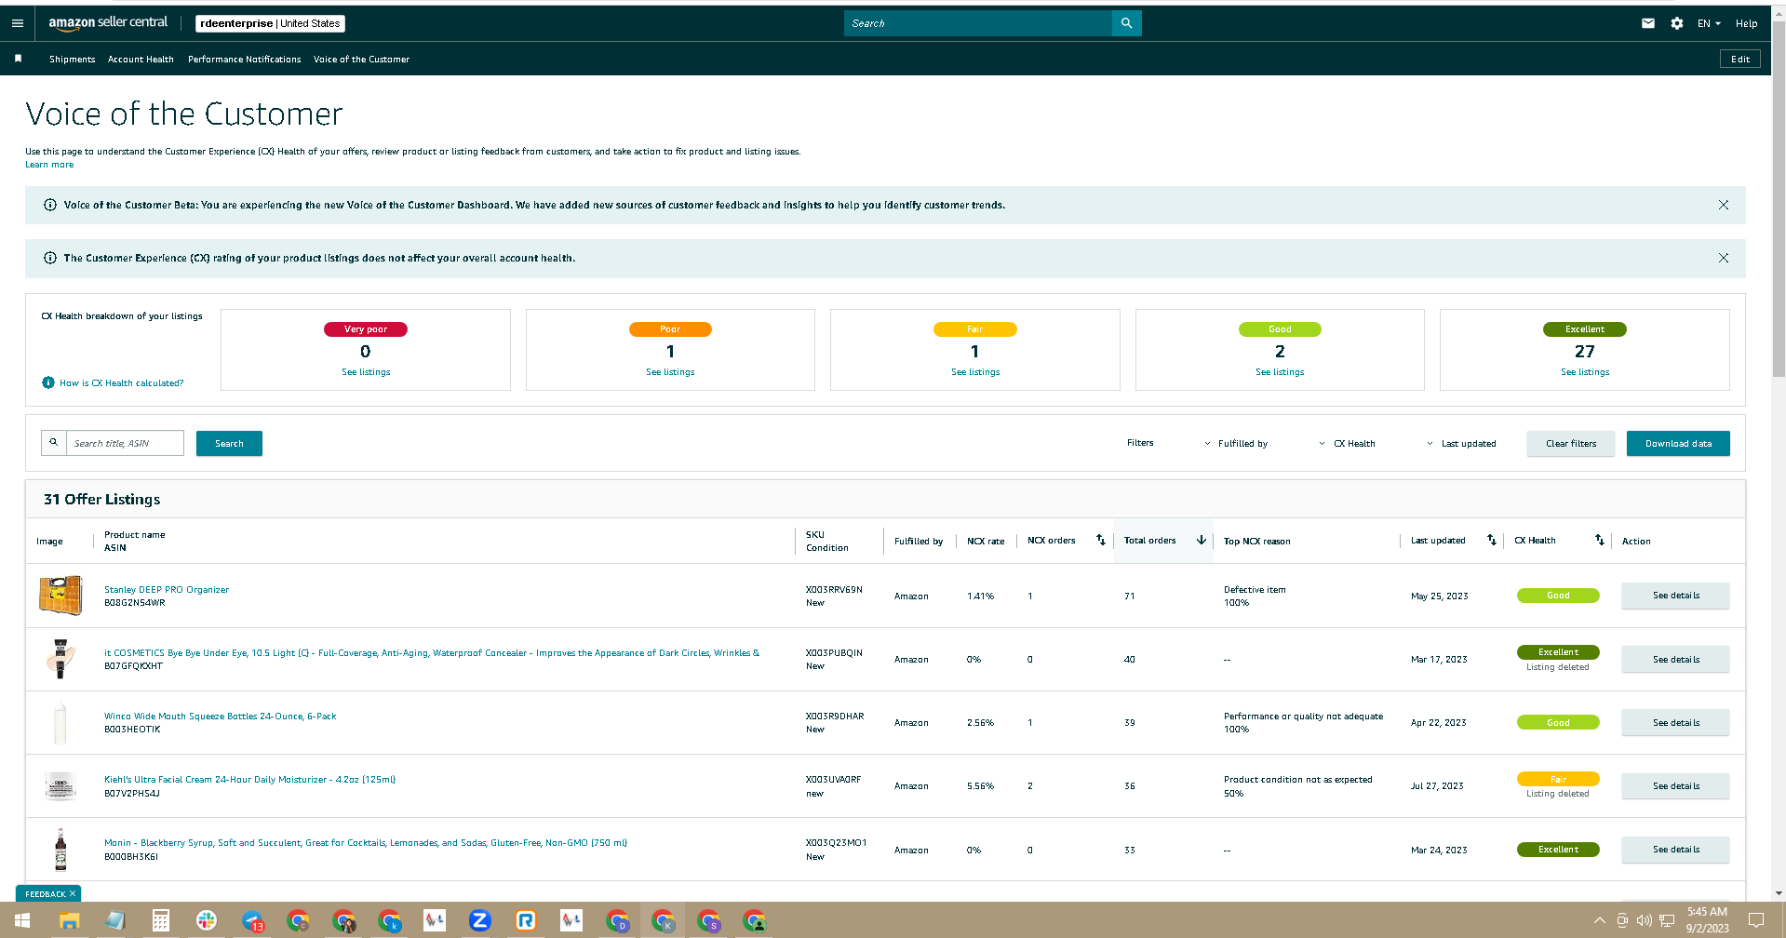The height and width of the screenshot is (938, 1786).
Task: Open the Notepad icon in taskbar
Action: tap(114, 920)
